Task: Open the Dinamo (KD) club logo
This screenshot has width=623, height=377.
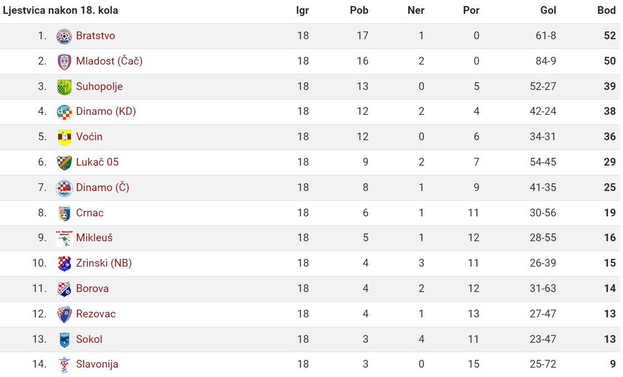Action: [x=64, y=112]
